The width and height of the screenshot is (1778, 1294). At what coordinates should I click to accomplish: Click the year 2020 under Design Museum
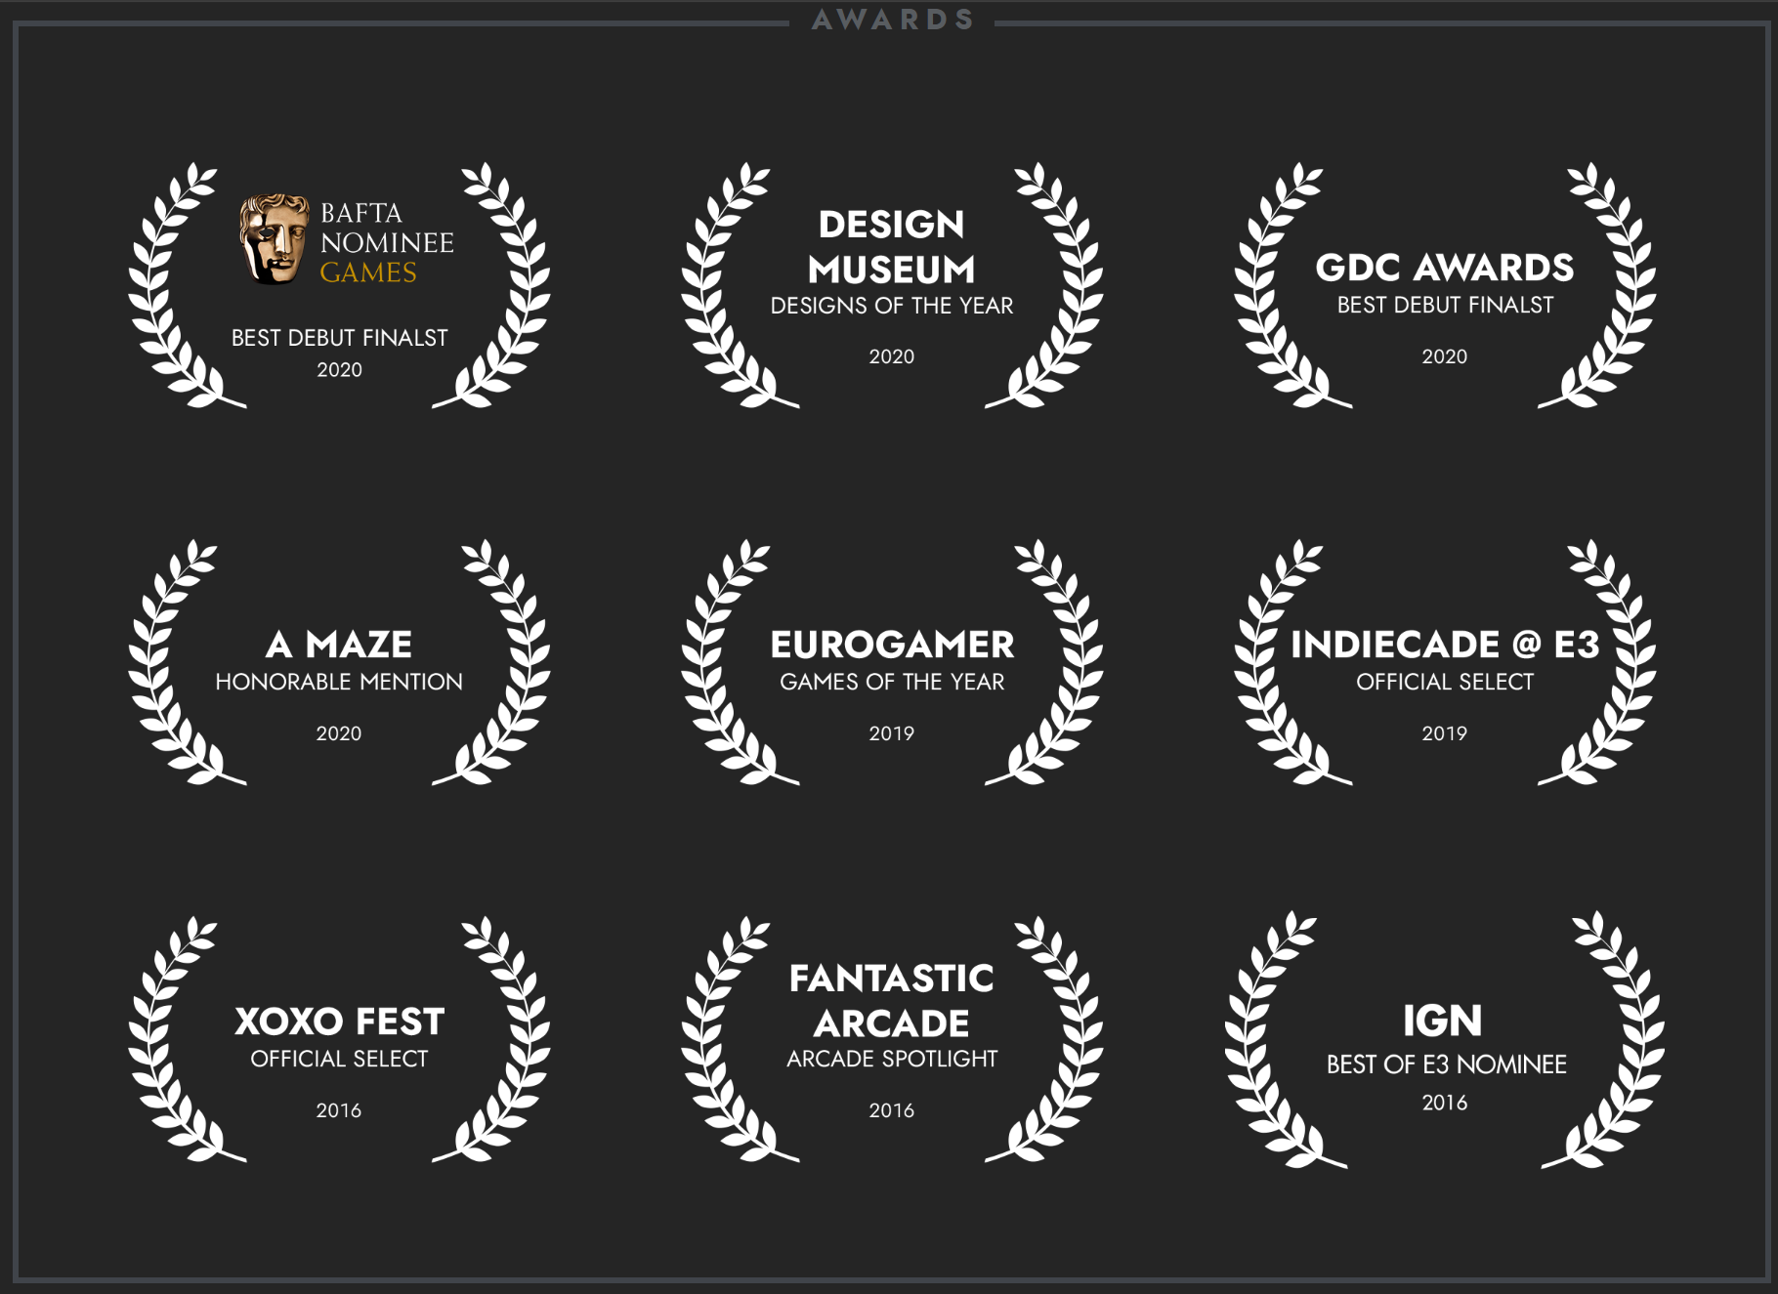(x=891, y=356)
